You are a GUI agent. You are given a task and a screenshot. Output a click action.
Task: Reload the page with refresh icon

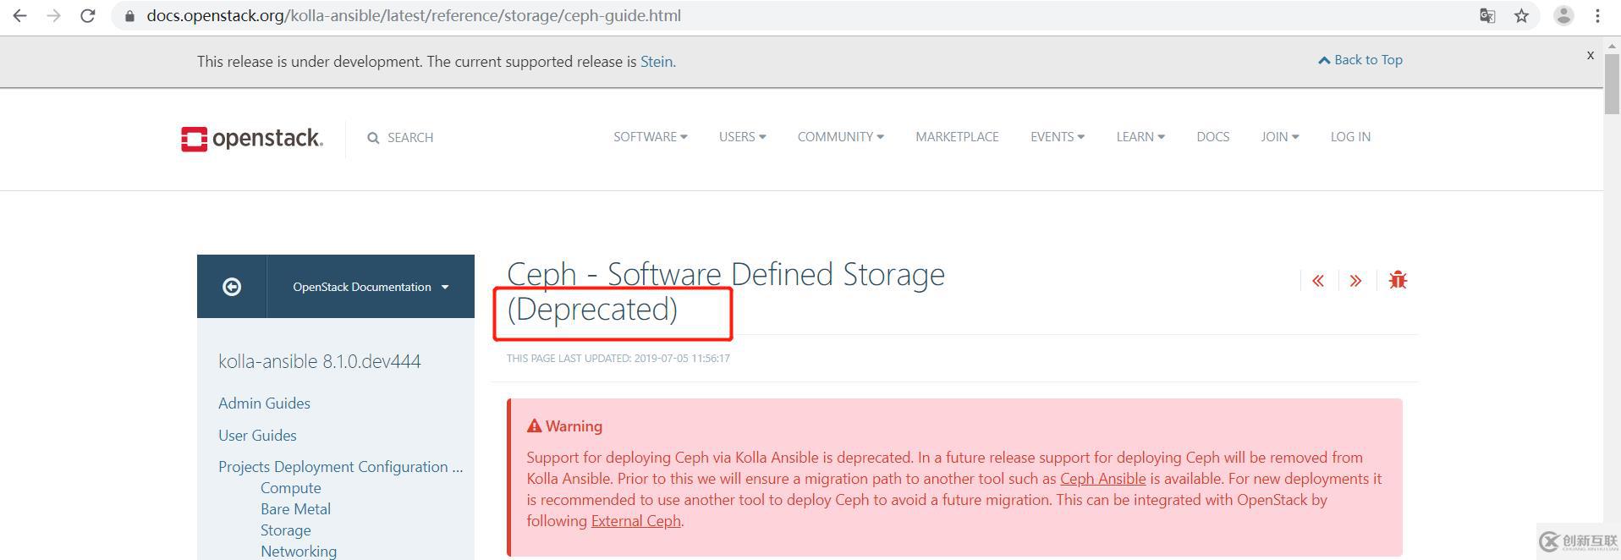87,16
